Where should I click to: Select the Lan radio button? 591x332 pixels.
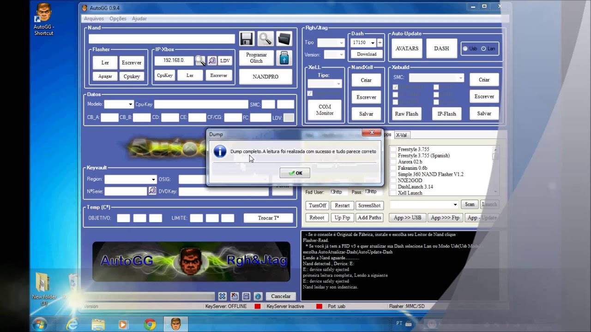[483, 48]
